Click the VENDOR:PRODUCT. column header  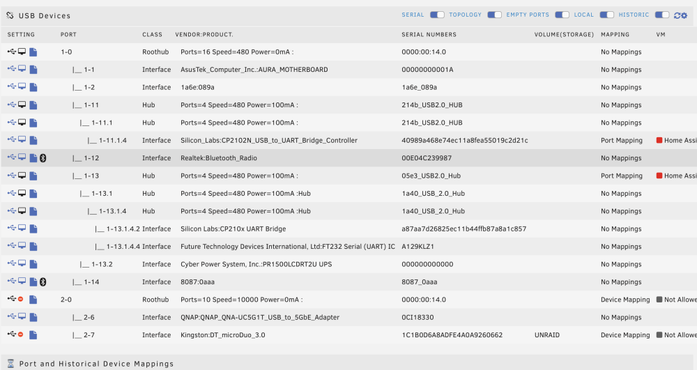coord(204,34)
